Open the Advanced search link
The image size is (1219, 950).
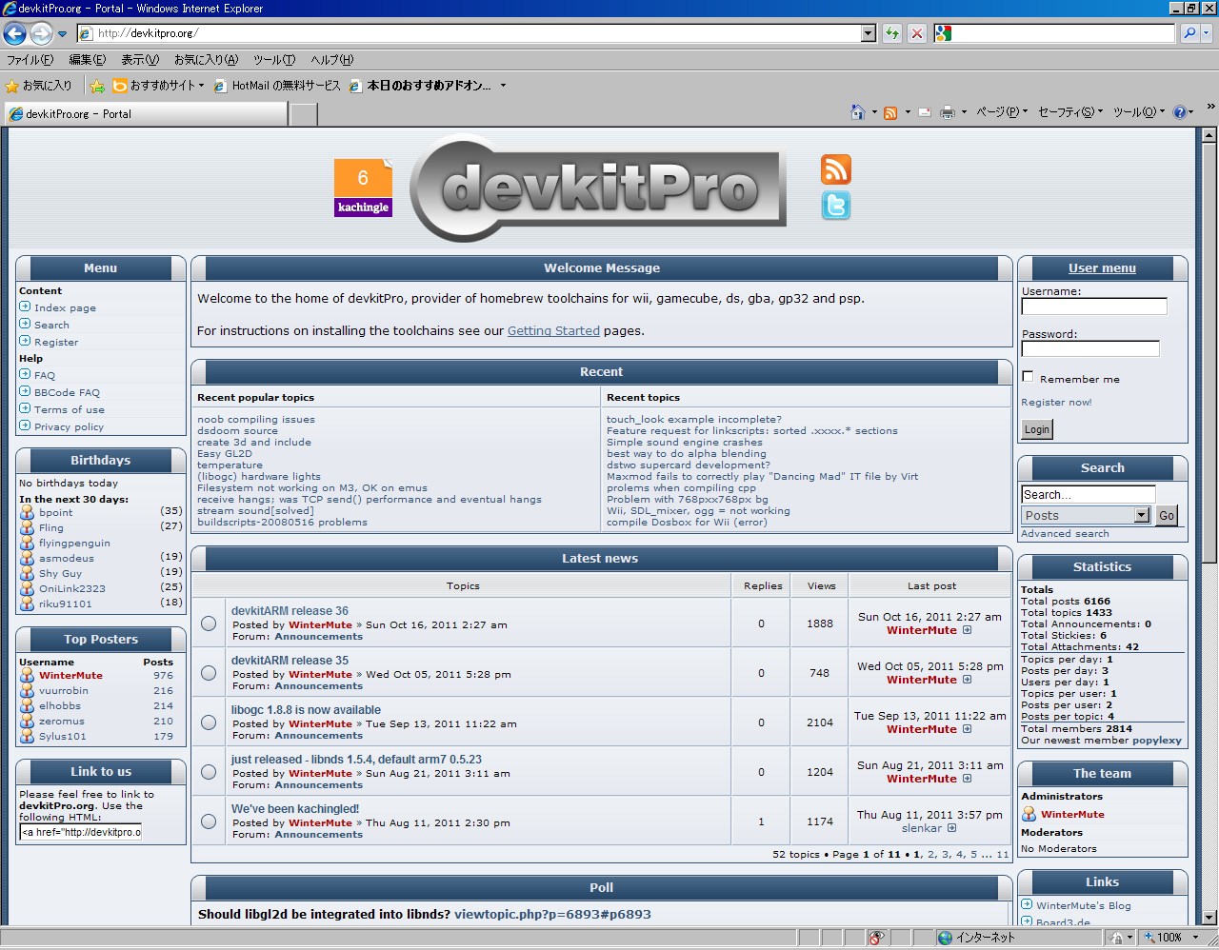tap(1065, 534)
